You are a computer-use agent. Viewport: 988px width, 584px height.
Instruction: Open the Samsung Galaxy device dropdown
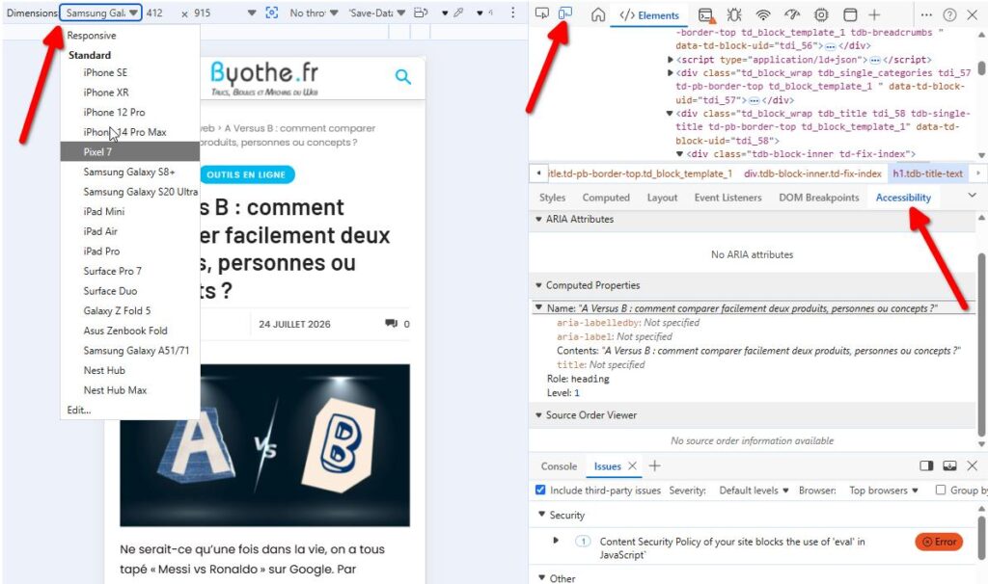pyautogui.click(x=100, y=13)
